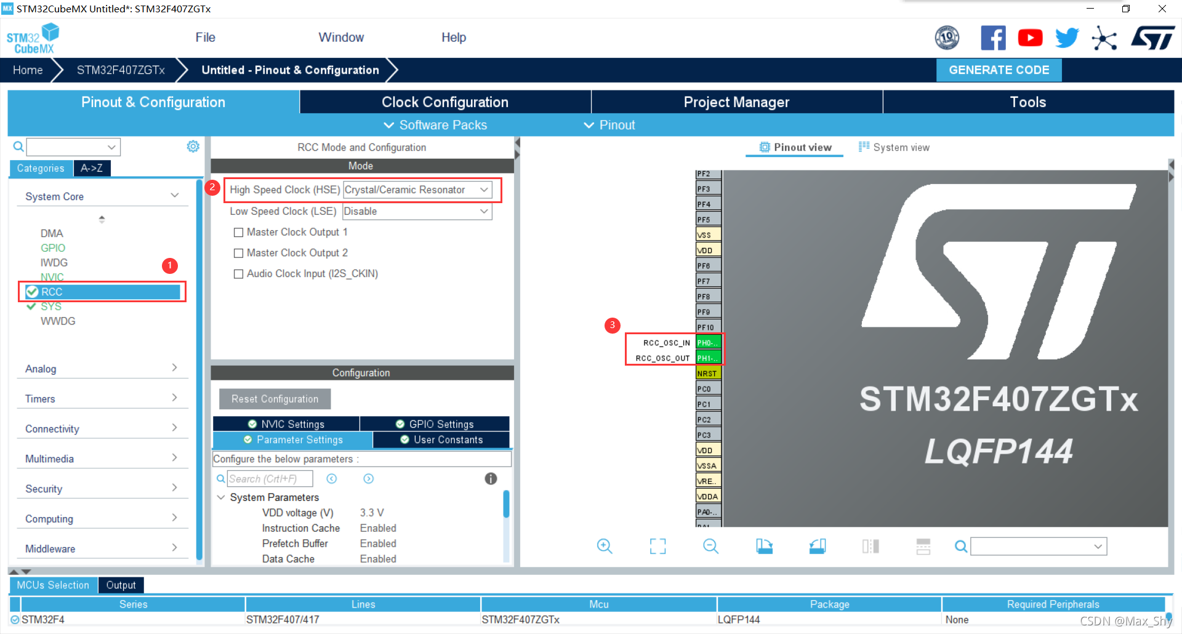Image resolution: width=1182 pixels, height=634 pixels.
Task: Open the Window menu
Action: pos(341,38)
